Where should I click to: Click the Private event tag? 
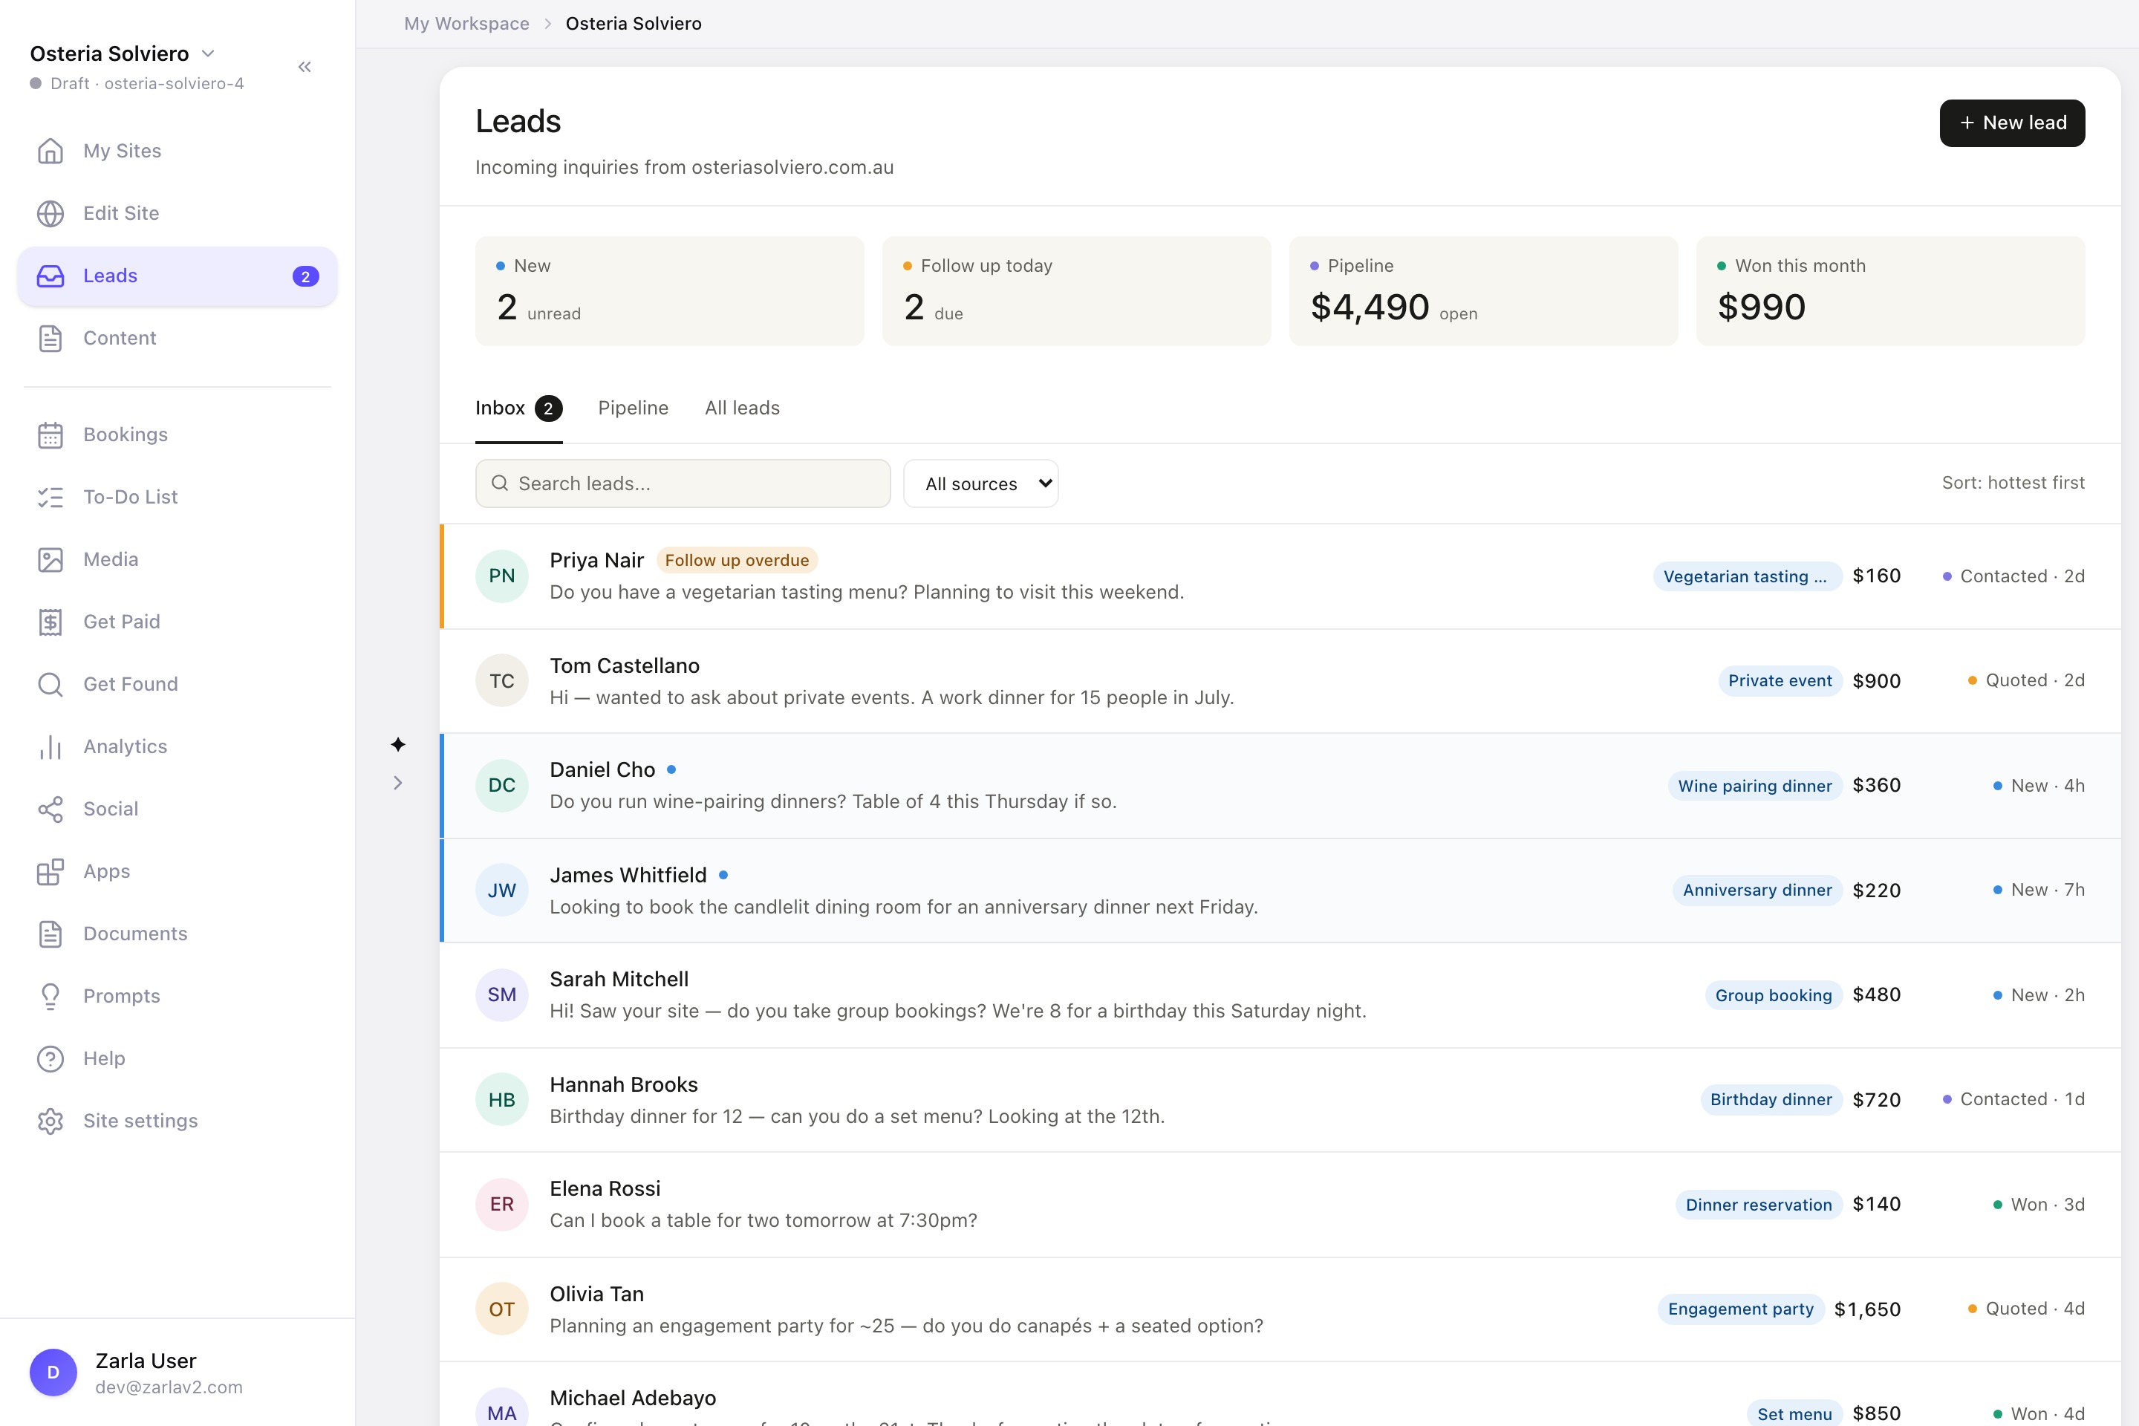(1780, 680)
